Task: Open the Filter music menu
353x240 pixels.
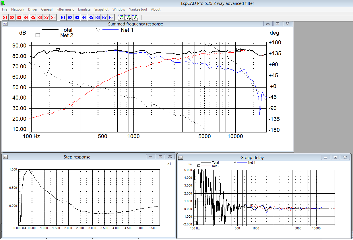Action: 65,9
